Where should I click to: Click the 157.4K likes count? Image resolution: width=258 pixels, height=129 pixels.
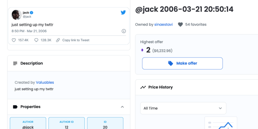(x=23, y=40)
